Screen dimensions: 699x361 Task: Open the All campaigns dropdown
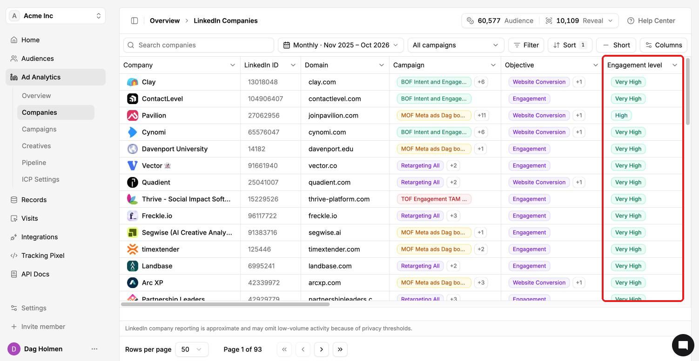456,45
